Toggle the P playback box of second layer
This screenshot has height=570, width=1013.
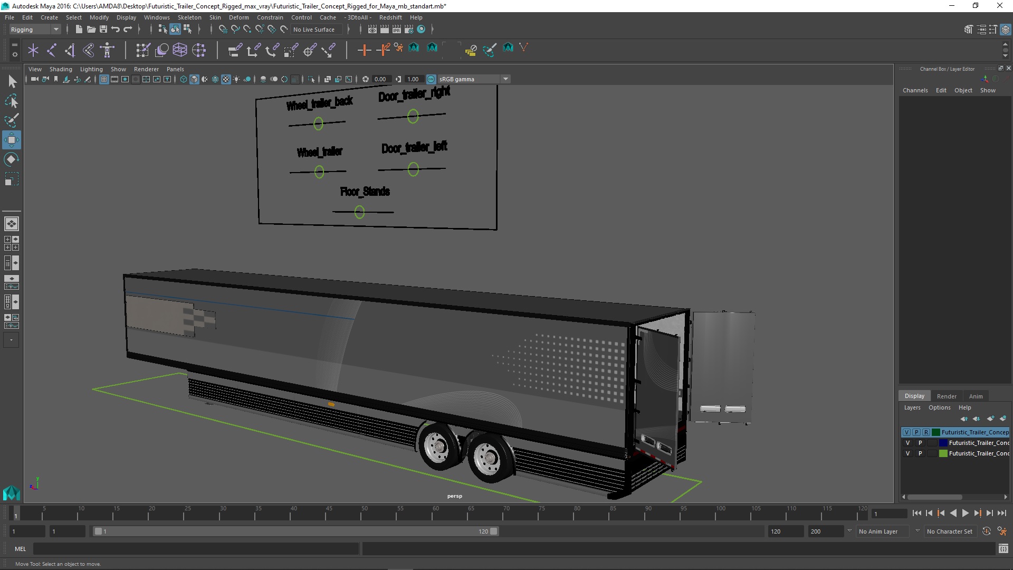tap(920, 443)
